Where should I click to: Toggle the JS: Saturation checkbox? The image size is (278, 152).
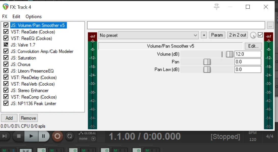(6, 57)
